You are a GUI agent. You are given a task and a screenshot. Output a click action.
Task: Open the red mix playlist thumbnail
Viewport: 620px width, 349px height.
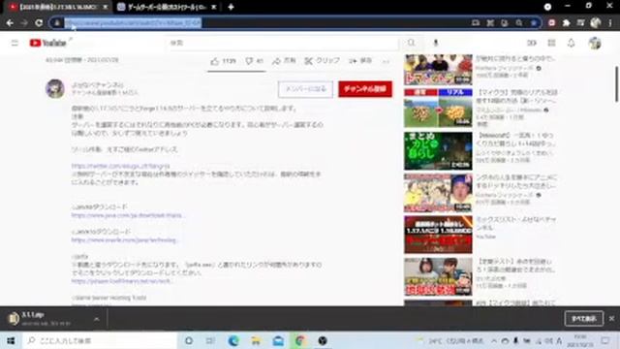(438, 235)
